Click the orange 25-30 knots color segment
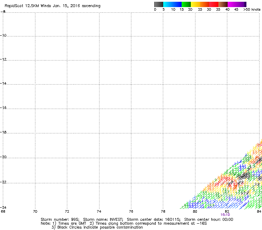The image size is (262, 230). [205, 4]
